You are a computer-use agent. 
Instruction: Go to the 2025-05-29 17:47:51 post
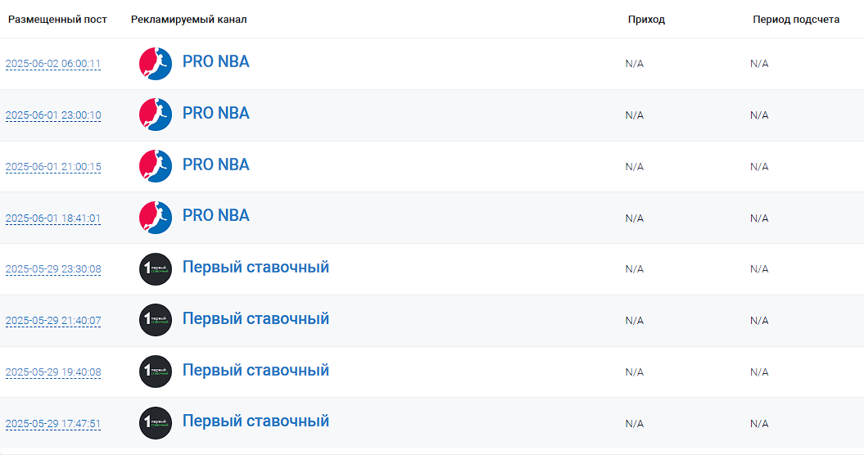coord(53,424)
